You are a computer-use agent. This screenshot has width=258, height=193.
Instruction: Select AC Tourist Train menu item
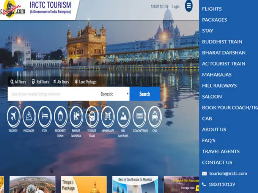[x=223, y=64]
